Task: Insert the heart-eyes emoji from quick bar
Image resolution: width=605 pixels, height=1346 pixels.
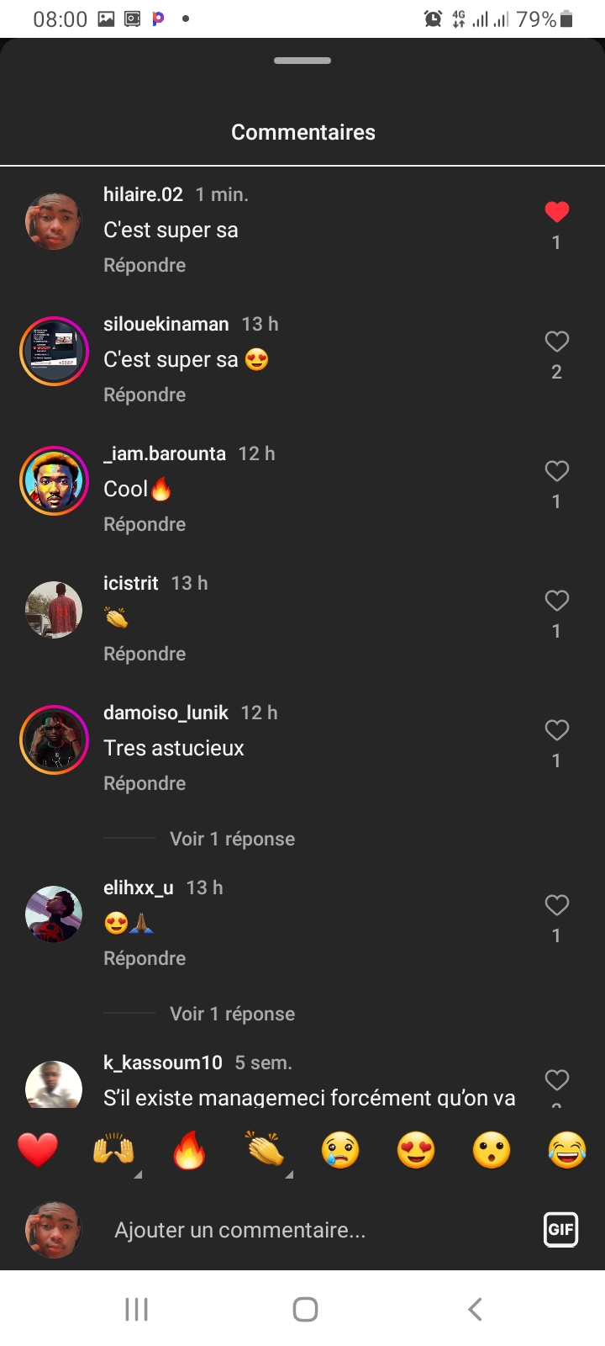Action: click(x=416, y=1150)
